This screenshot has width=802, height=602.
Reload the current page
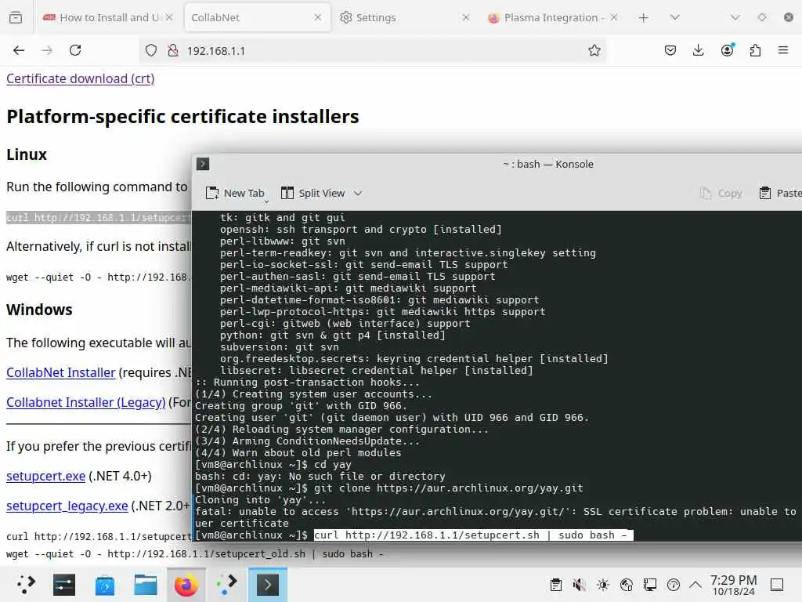[75, 50]
